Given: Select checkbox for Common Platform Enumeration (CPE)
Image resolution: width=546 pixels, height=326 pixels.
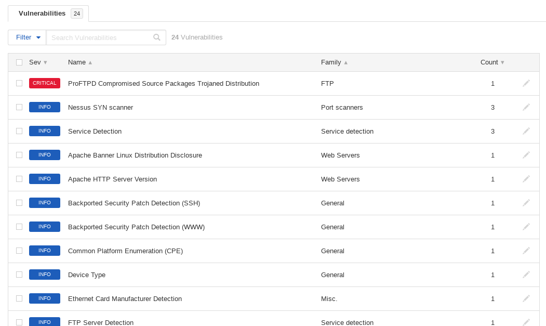Looking at the screenshot, I should (19, 251).
